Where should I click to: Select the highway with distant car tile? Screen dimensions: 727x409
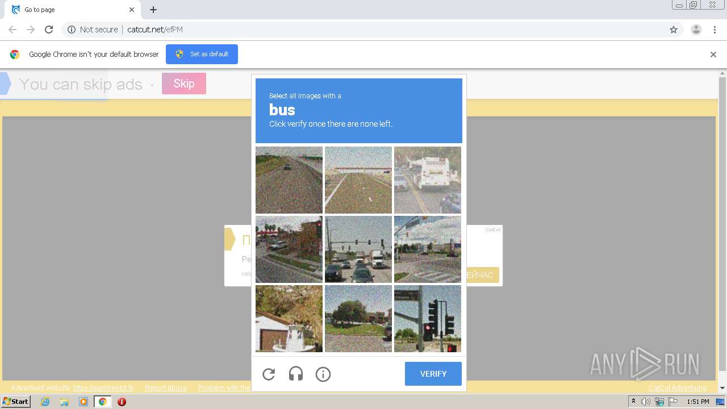[289, 180]
